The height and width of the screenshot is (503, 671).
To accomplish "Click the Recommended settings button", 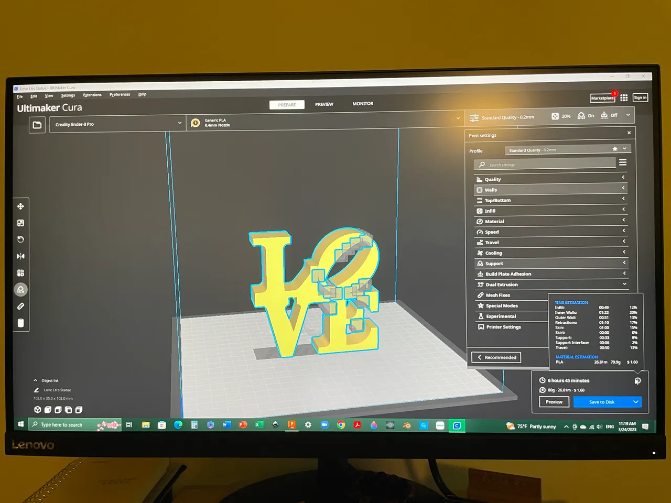I will [x=495, y=357].
